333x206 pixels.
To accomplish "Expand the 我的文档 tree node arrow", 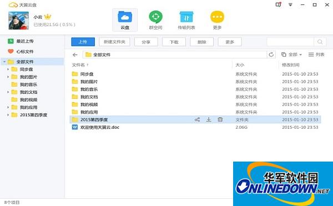I will (x=8, y=92).
